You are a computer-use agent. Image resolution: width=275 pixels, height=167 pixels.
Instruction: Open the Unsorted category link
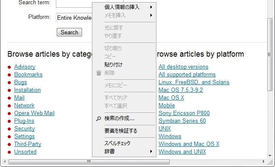(x=25, y=152)
